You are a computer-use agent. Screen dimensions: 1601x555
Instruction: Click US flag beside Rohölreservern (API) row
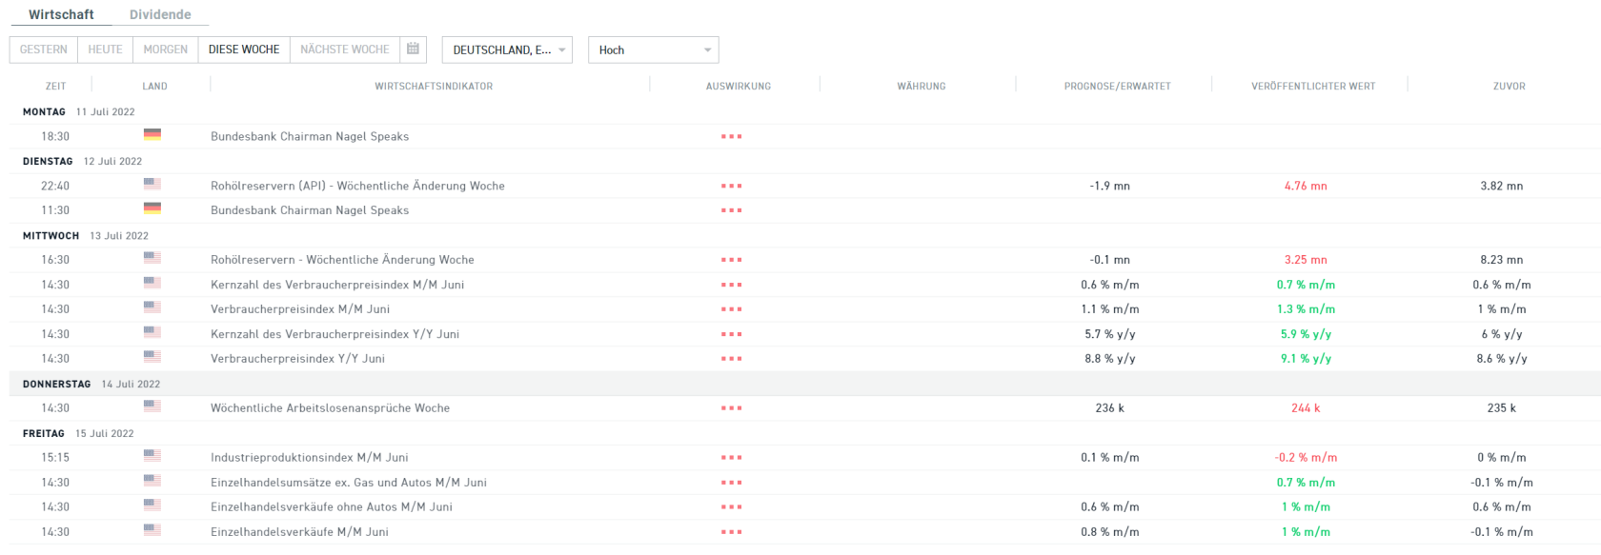(152, 184)
